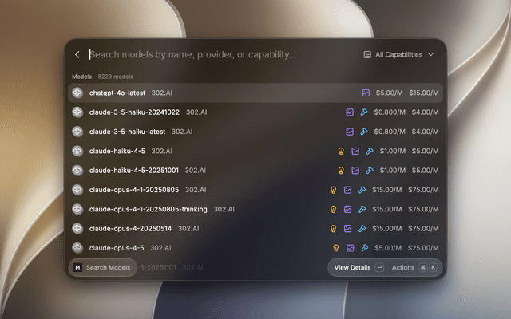Click the provider icon for claude-haiku-4-5-20251001
The width and height of the screenshot is (511, 319).
(77, 170)
